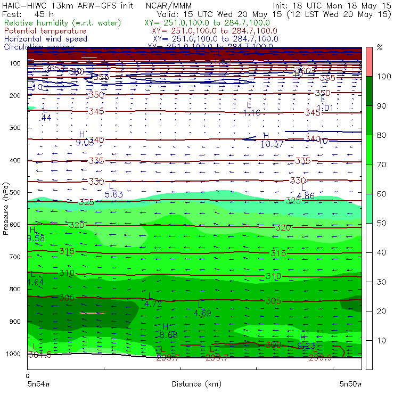Click the 'L 4.69' wind minimum label

[202, 309]
